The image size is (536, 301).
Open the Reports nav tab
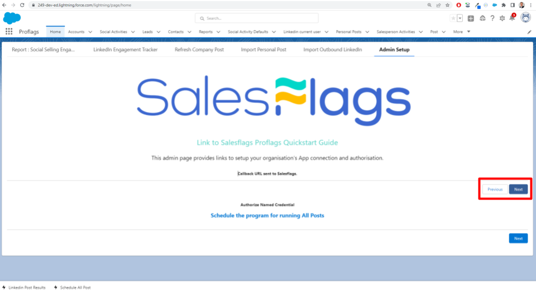[206, 32]
